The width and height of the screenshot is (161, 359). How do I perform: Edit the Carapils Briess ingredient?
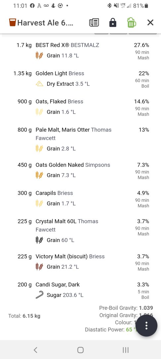coord(80,198)
